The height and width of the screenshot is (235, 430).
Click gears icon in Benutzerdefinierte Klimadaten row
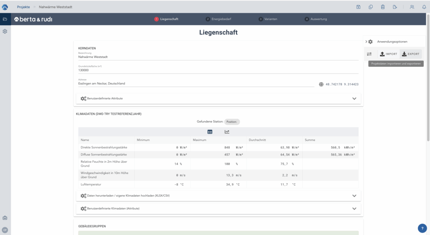(x=84, y=209)
